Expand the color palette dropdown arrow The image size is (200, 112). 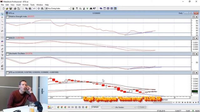point(52,107)
